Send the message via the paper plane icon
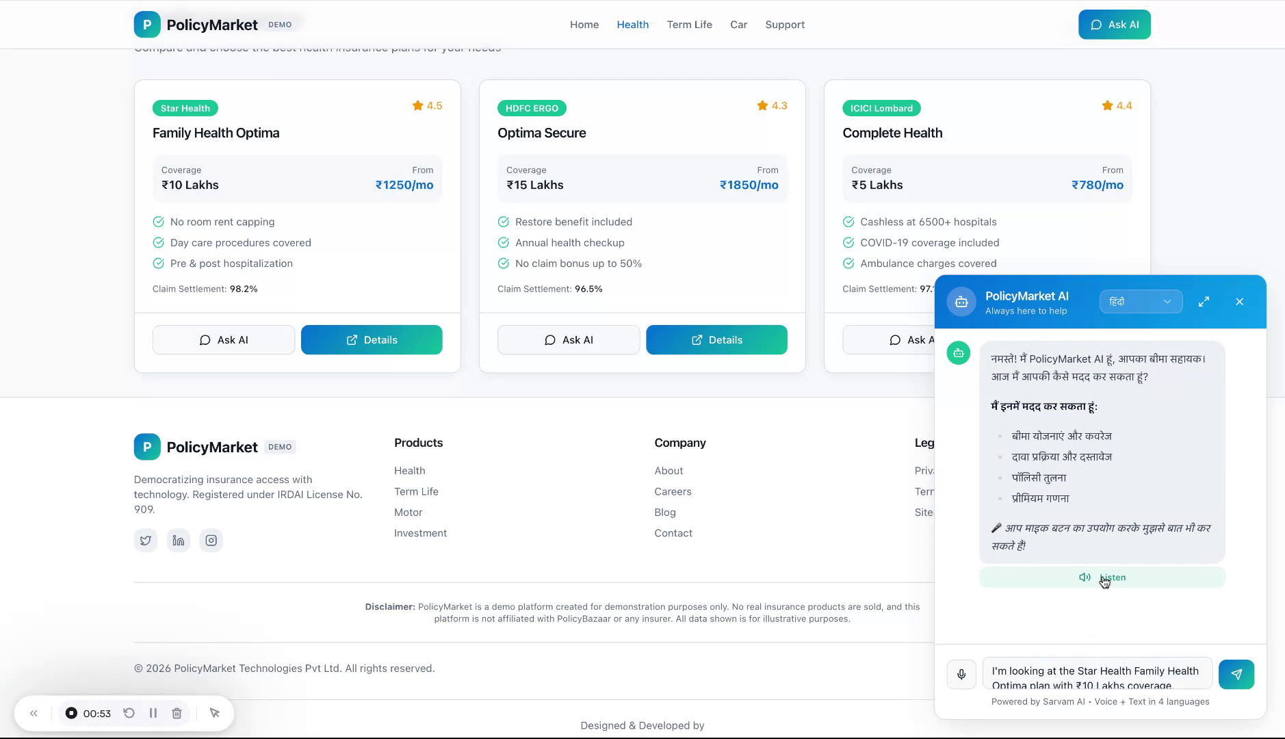This screenshot has height=739, width=1285. [1236, 674]
